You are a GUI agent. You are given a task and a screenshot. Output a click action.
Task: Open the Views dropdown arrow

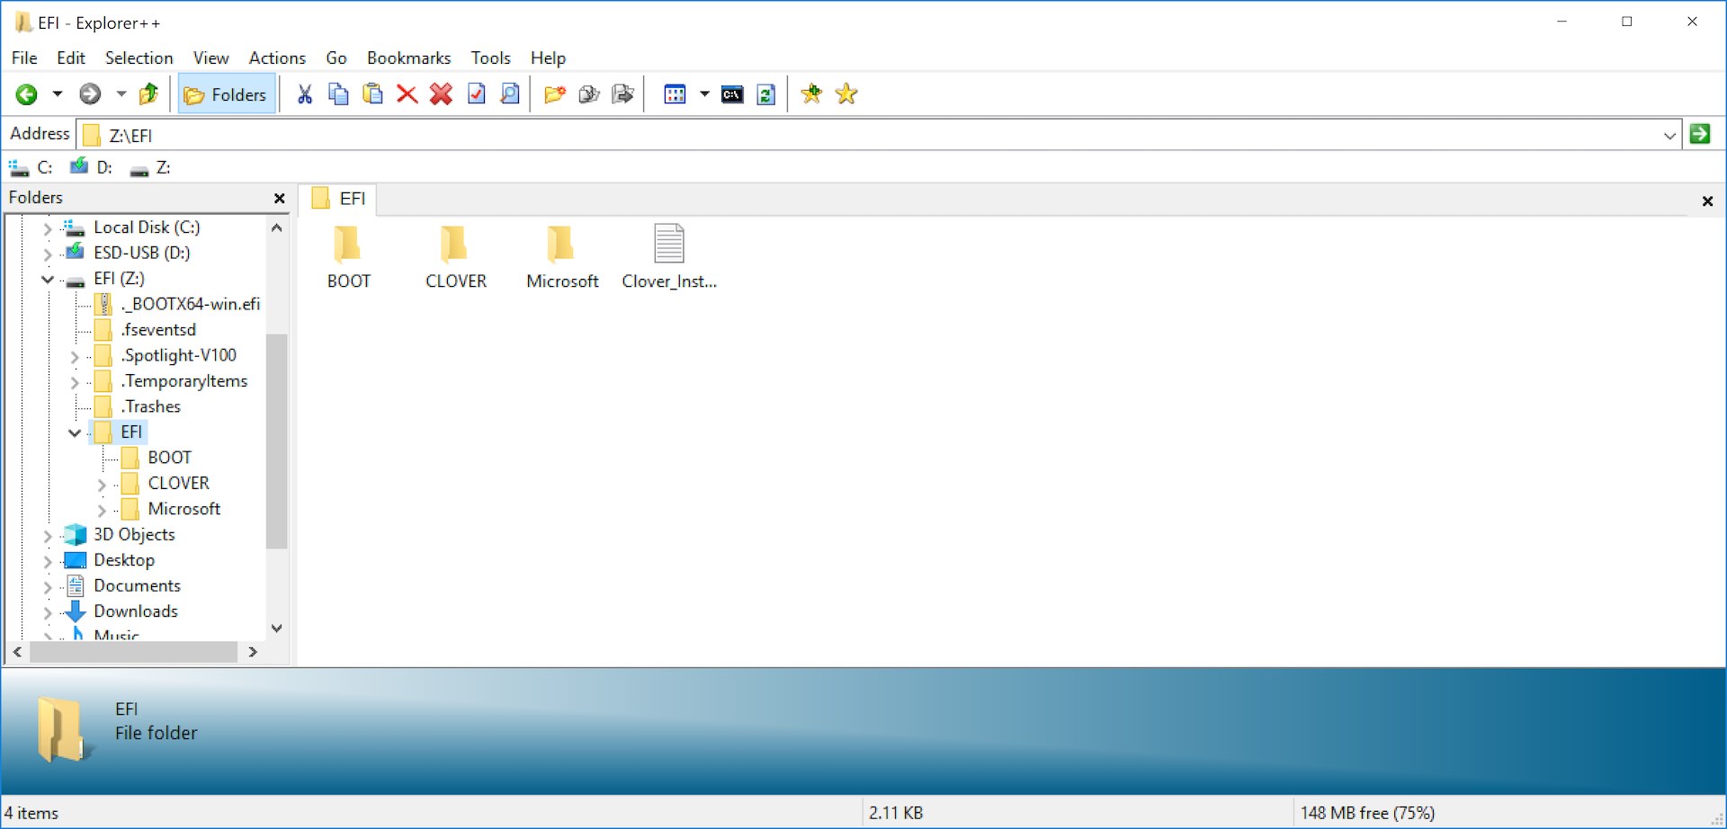coord(704,94)
